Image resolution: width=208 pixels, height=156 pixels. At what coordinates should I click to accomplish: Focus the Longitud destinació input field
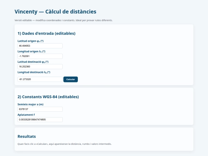pyautogui.click(x=40, y=79)
